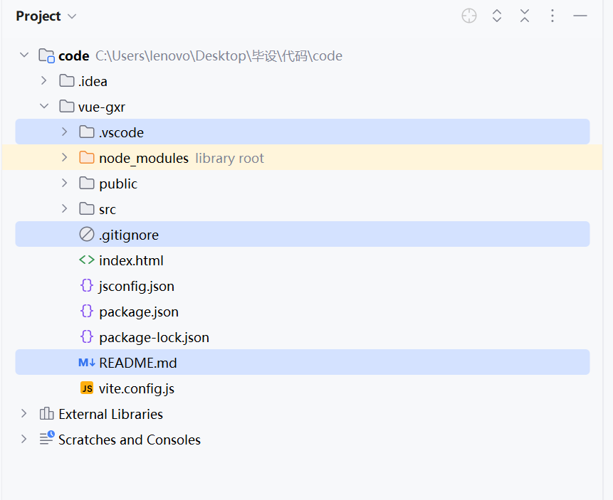Click the vite.config.js JS file icon
This screenshot has height=500, width=613.
87,388
